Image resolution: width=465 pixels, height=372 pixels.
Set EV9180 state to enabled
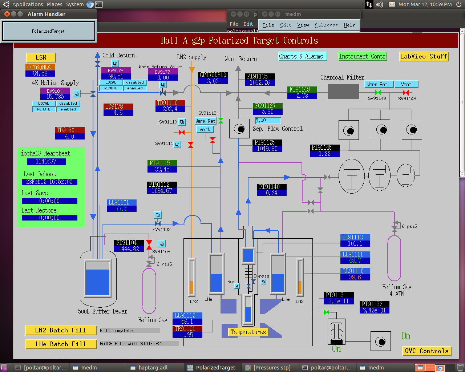[x=68, y=109]
